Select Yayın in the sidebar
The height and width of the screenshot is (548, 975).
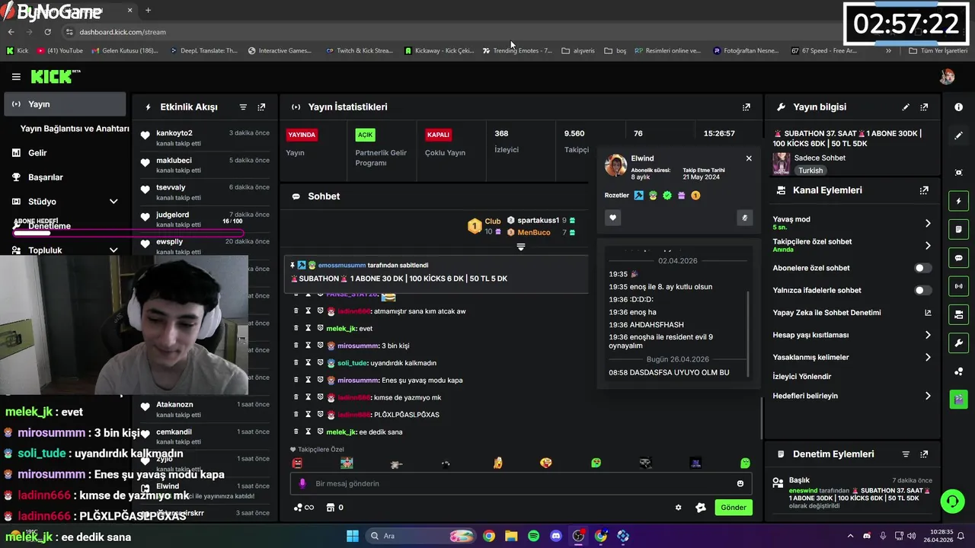(x=65, y=104)
